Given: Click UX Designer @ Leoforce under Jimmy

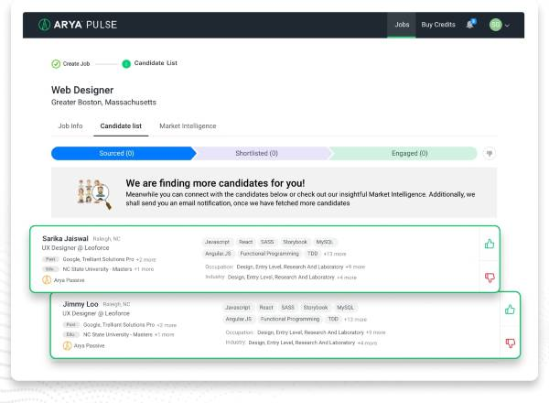Looking at the screenshot, I should pyautogui.click(x=96, y=313).
